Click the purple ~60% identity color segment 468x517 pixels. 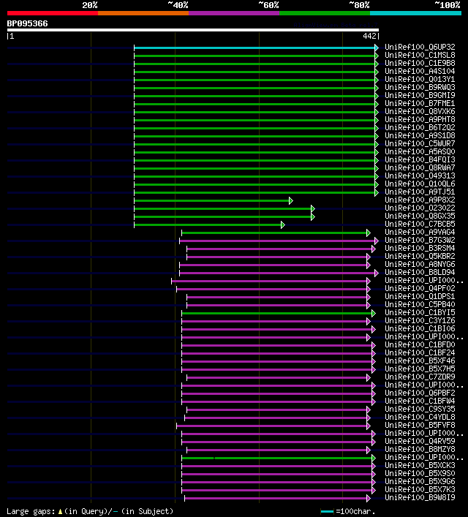[234, 13]
